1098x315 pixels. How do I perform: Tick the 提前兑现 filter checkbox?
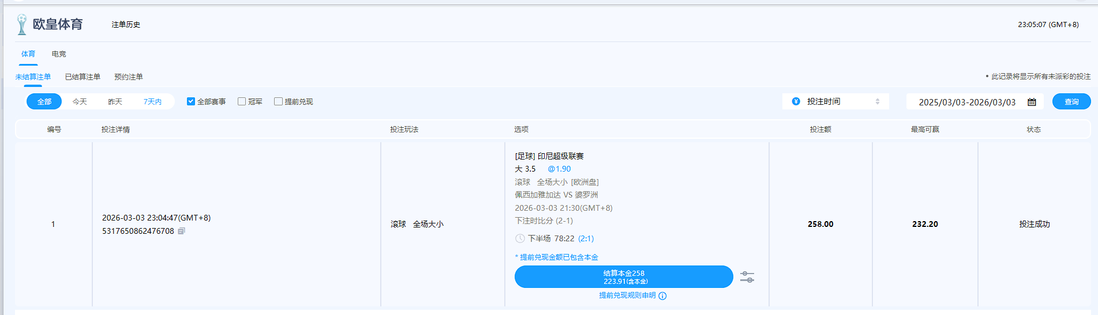tap(278, 101)
